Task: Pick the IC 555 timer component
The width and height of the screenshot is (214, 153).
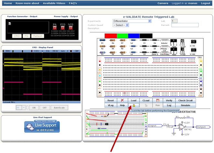Action: tap(194, 50)
